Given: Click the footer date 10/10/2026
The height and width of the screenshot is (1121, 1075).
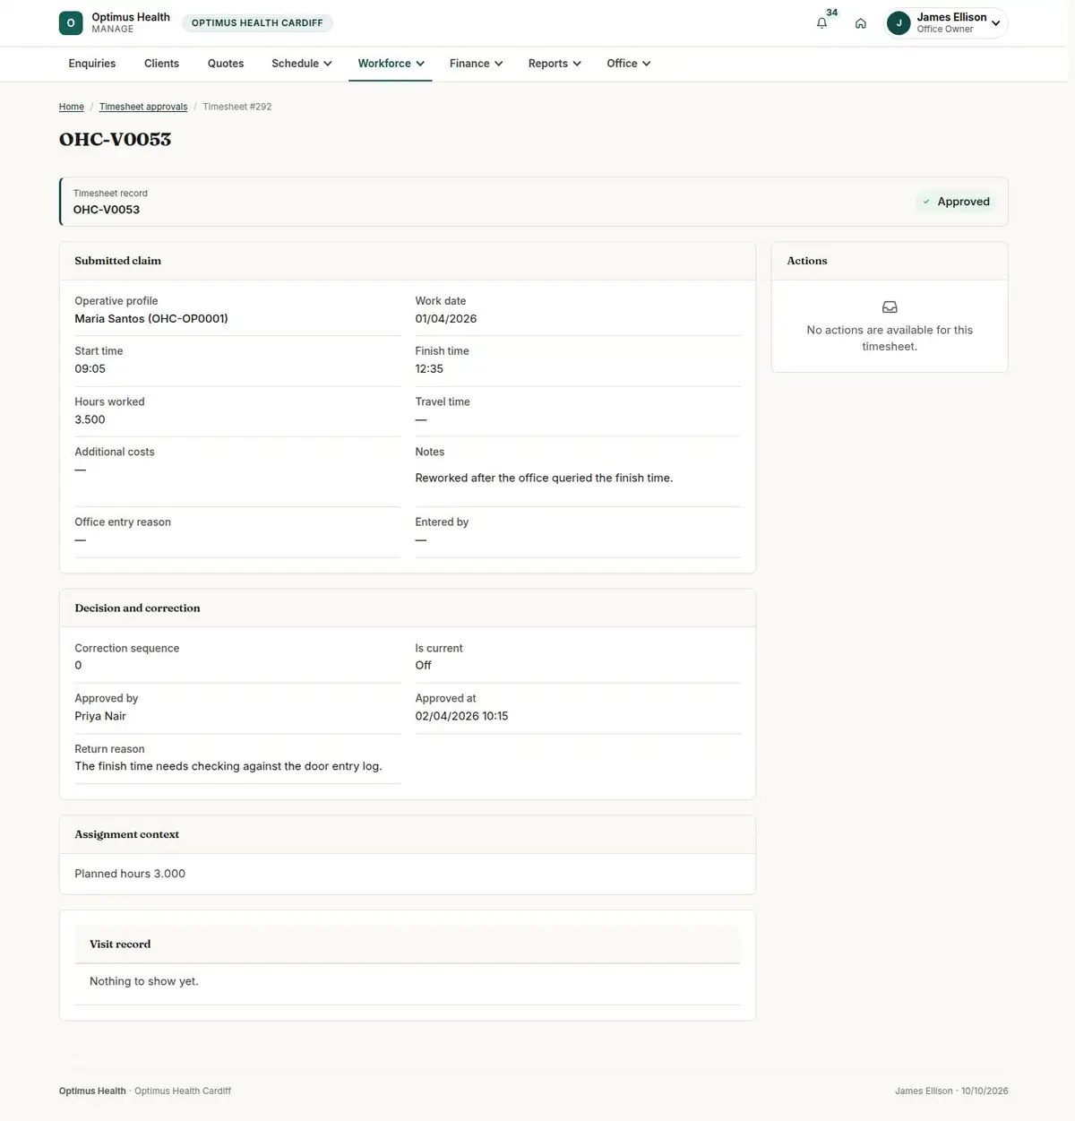Looking at the screenshot, I should [985, 1091].
